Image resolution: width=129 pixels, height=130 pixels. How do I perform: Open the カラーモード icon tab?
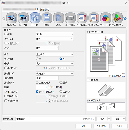105,19
